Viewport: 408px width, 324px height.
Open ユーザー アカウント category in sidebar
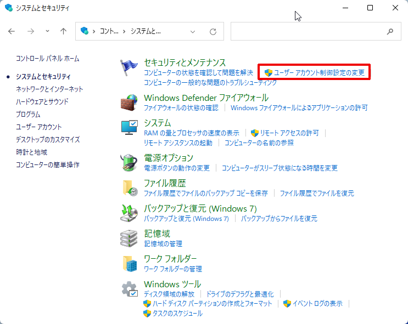39,127
